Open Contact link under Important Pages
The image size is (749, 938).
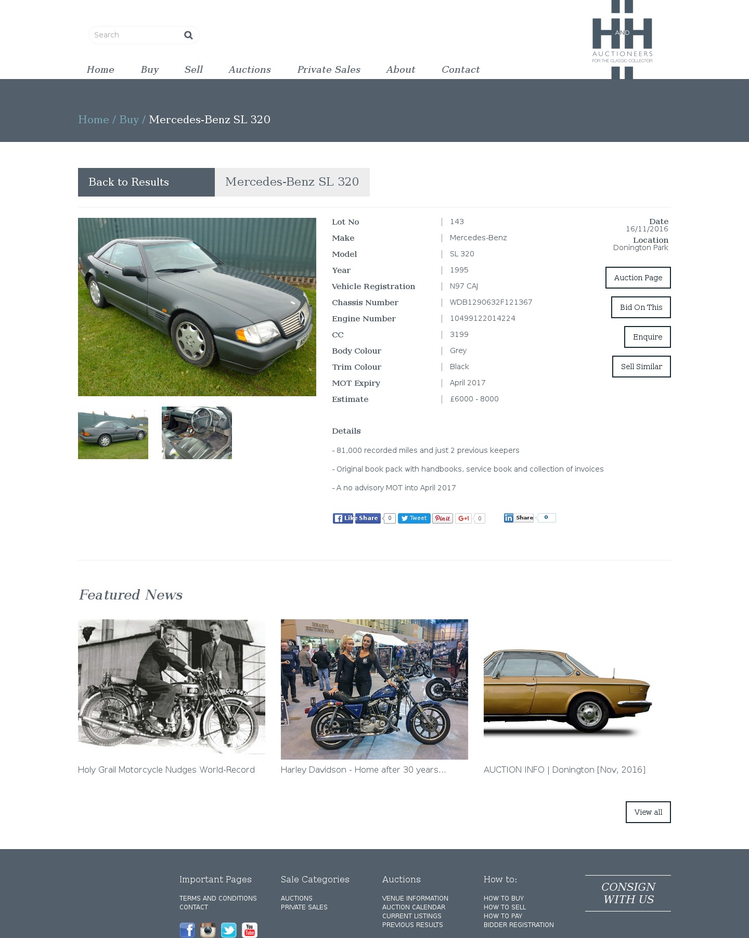193,907
